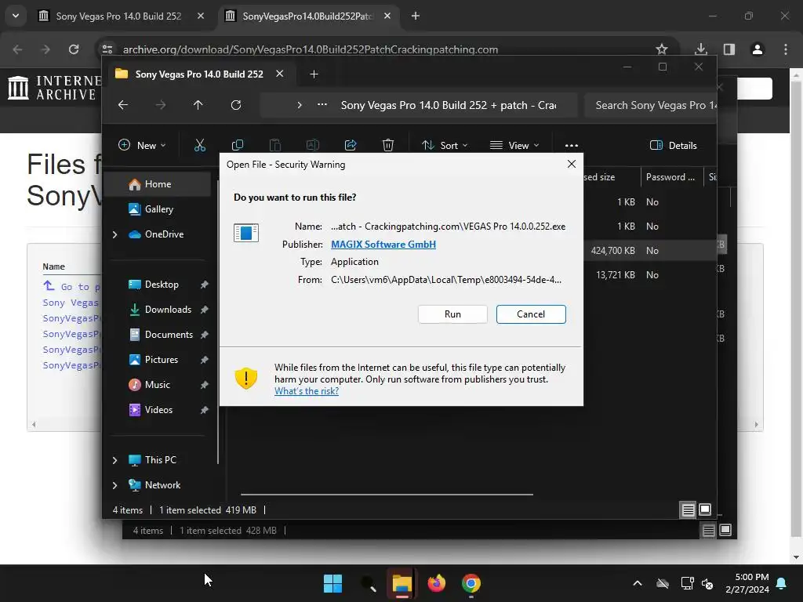Expand the This PC tree node
Viewport: 803px width, 602px height.
tap(114, 460)
